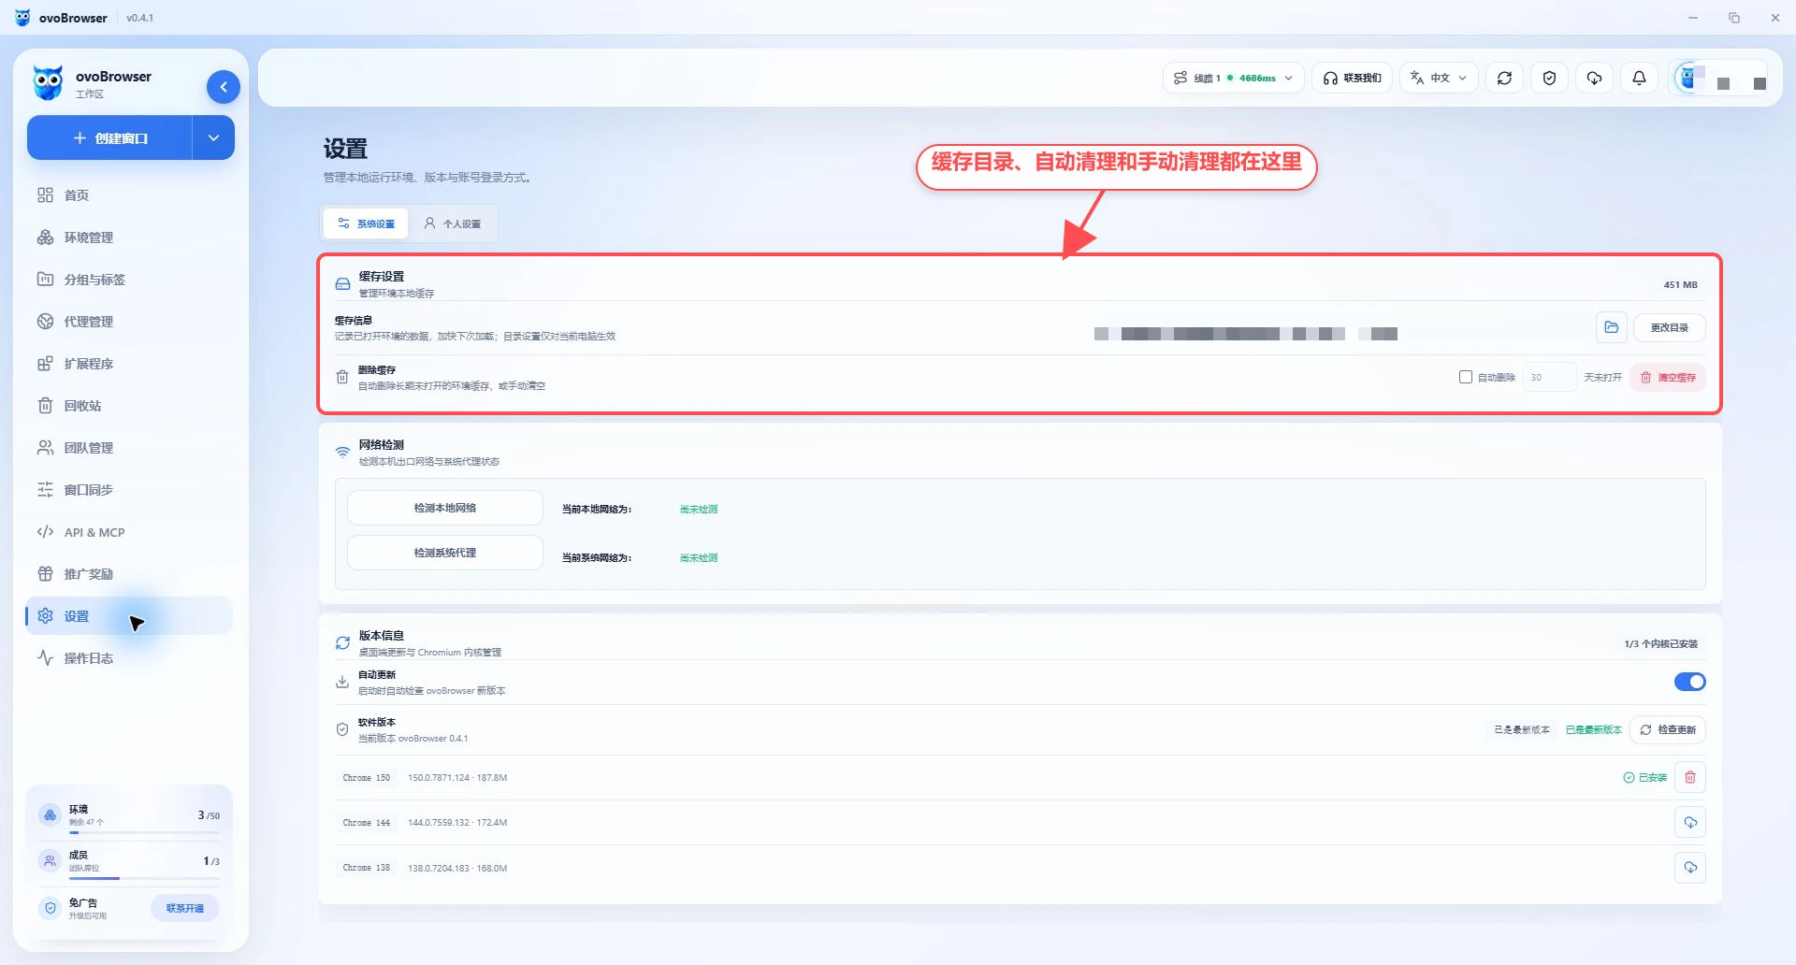Click the 环境 quota icon in sidebar

coord(51,815)
